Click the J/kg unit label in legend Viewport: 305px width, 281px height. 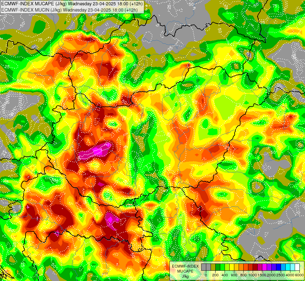[185, 277]
